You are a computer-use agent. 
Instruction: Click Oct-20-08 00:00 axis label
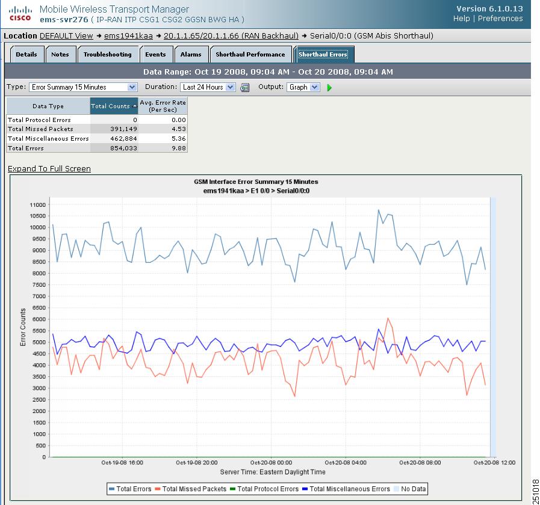pyautogui.click(x=271, y=463)
